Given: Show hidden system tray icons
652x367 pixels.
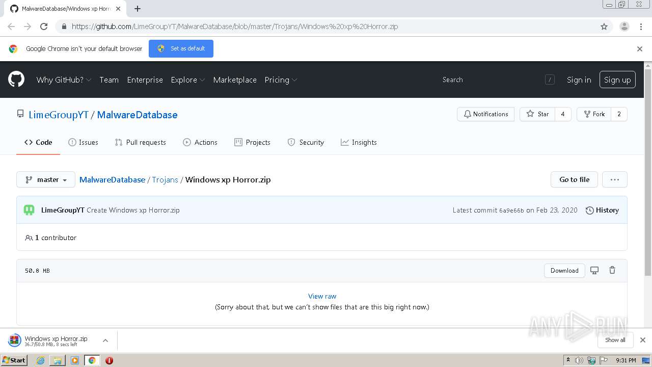Looking at the screenshot, I should click(568, 360).
